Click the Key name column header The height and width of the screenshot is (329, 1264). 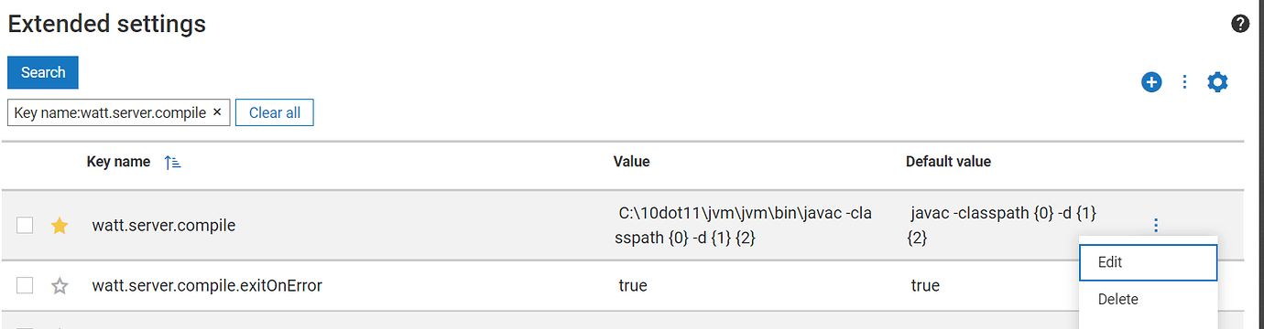point(118,162)
